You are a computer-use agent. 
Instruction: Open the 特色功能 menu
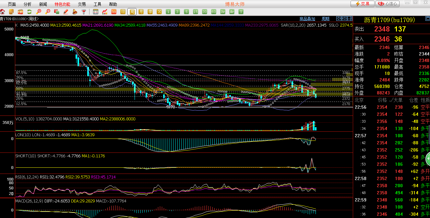pyautogui.click(x=62, y=4)
